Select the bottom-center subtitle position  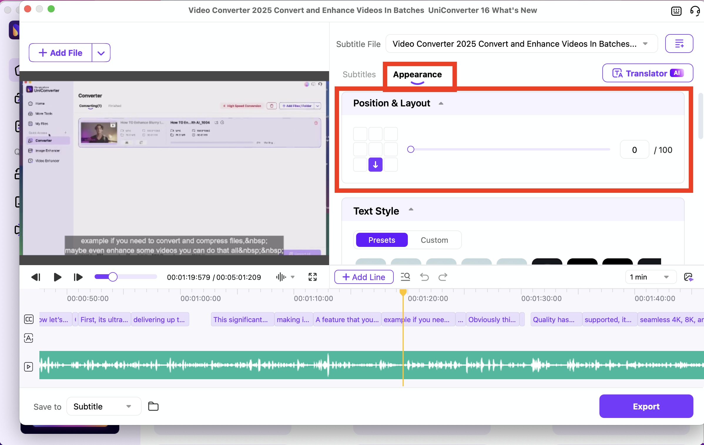pyautogui.click(x=375, y=165)
